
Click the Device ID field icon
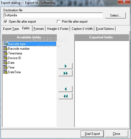5,58
